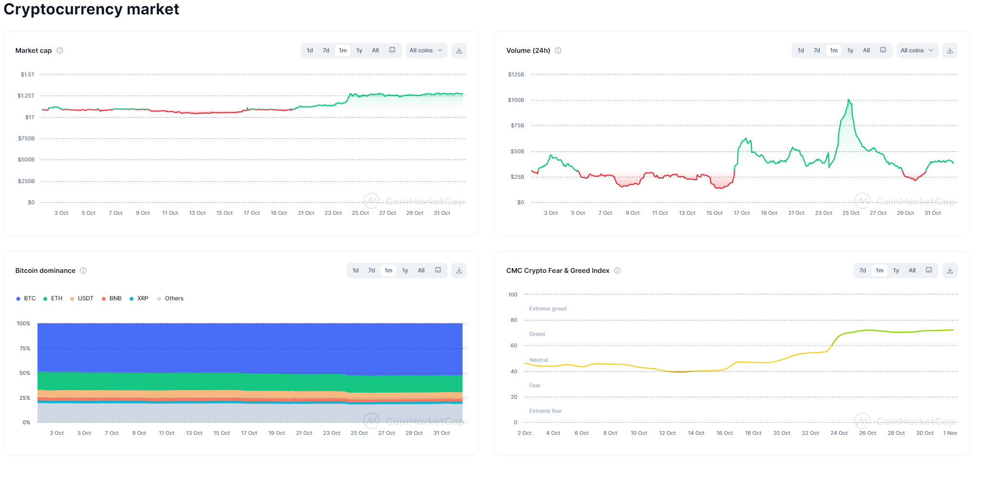Set Fear & Greed chart to 7d
The width and height of the screenshot is (987, 480).
pyautogui.click(x=862, y=271)
